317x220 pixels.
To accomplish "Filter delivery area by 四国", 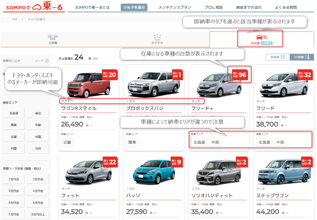I will (x=14, y=148).
